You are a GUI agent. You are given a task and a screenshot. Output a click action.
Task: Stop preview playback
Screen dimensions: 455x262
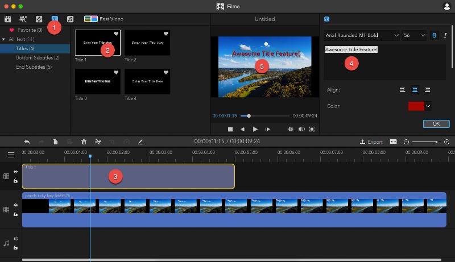point(230,129)
